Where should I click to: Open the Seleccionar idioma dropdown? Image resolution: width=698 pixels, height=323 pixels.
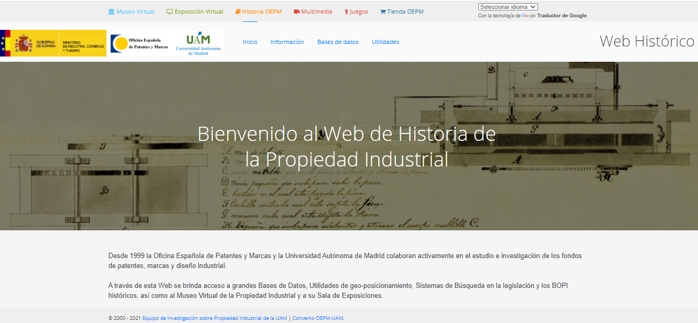(508, 7)
